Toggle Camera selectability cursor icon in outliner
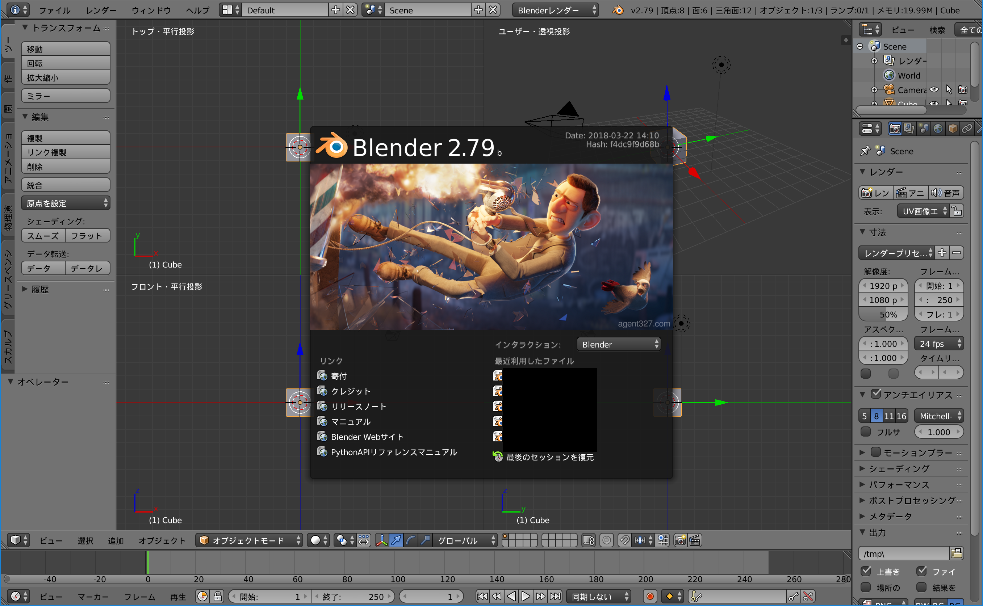This screenshot has width=983, height=606. (949, 89)
